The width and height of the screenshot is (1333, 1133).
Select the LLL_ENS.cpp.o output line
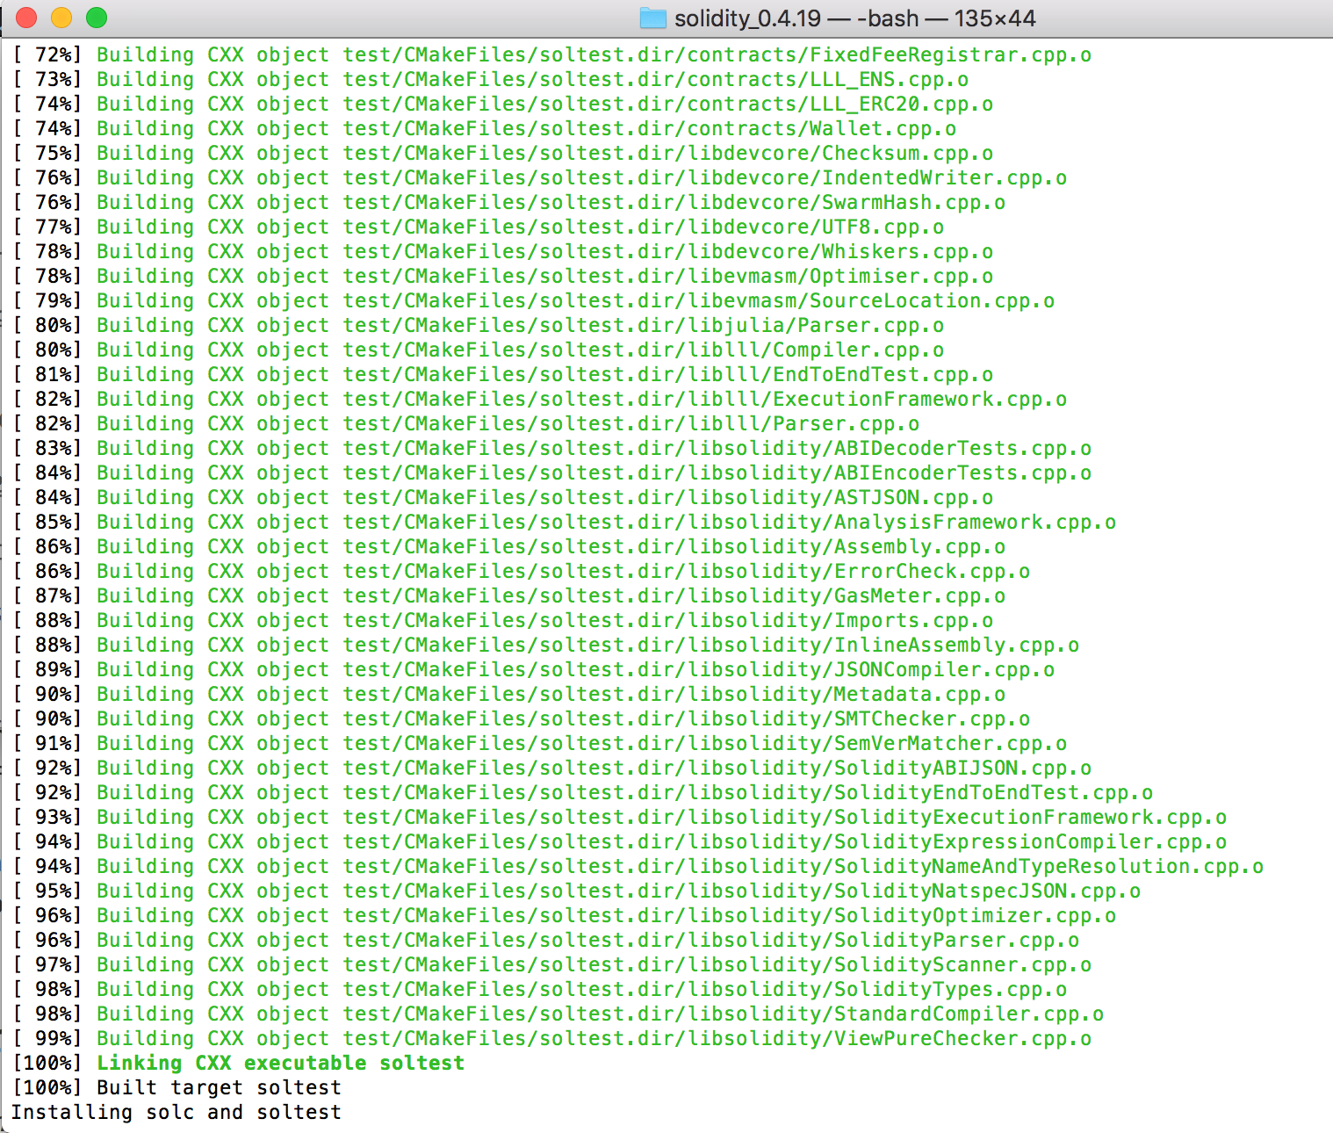490,79
